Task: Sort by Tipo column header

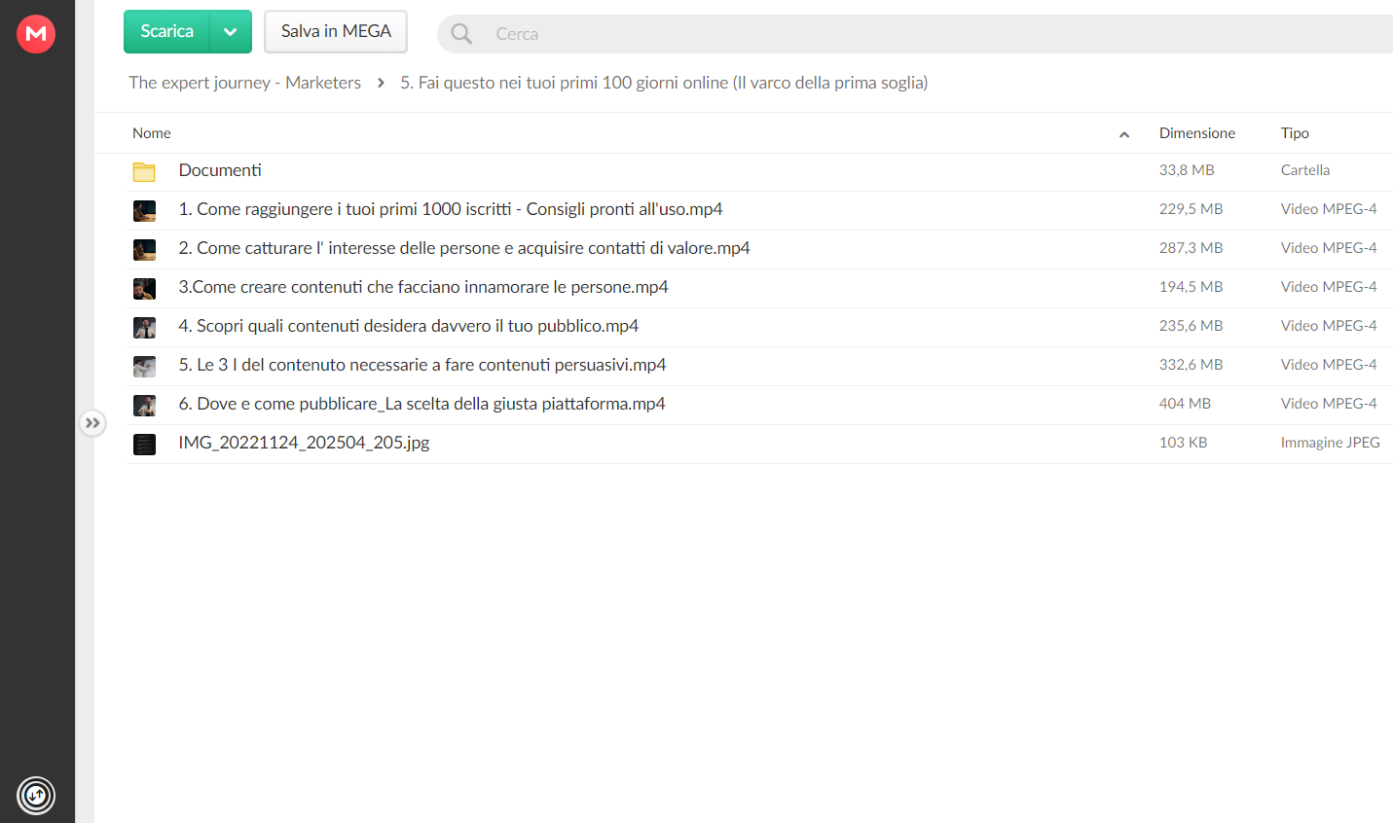Action: click(1295, 133)
